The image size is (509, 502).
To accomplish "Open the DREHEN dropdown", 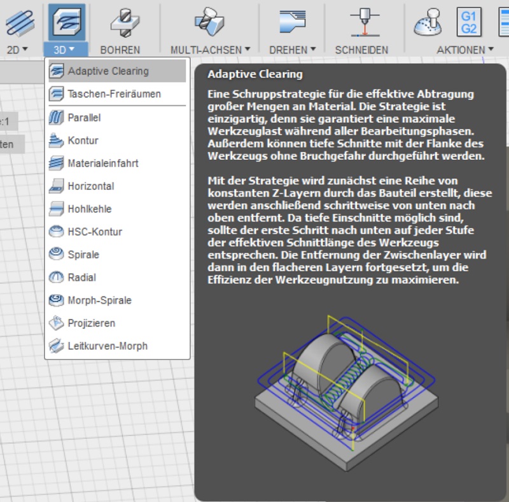I will tap(293, 50).
